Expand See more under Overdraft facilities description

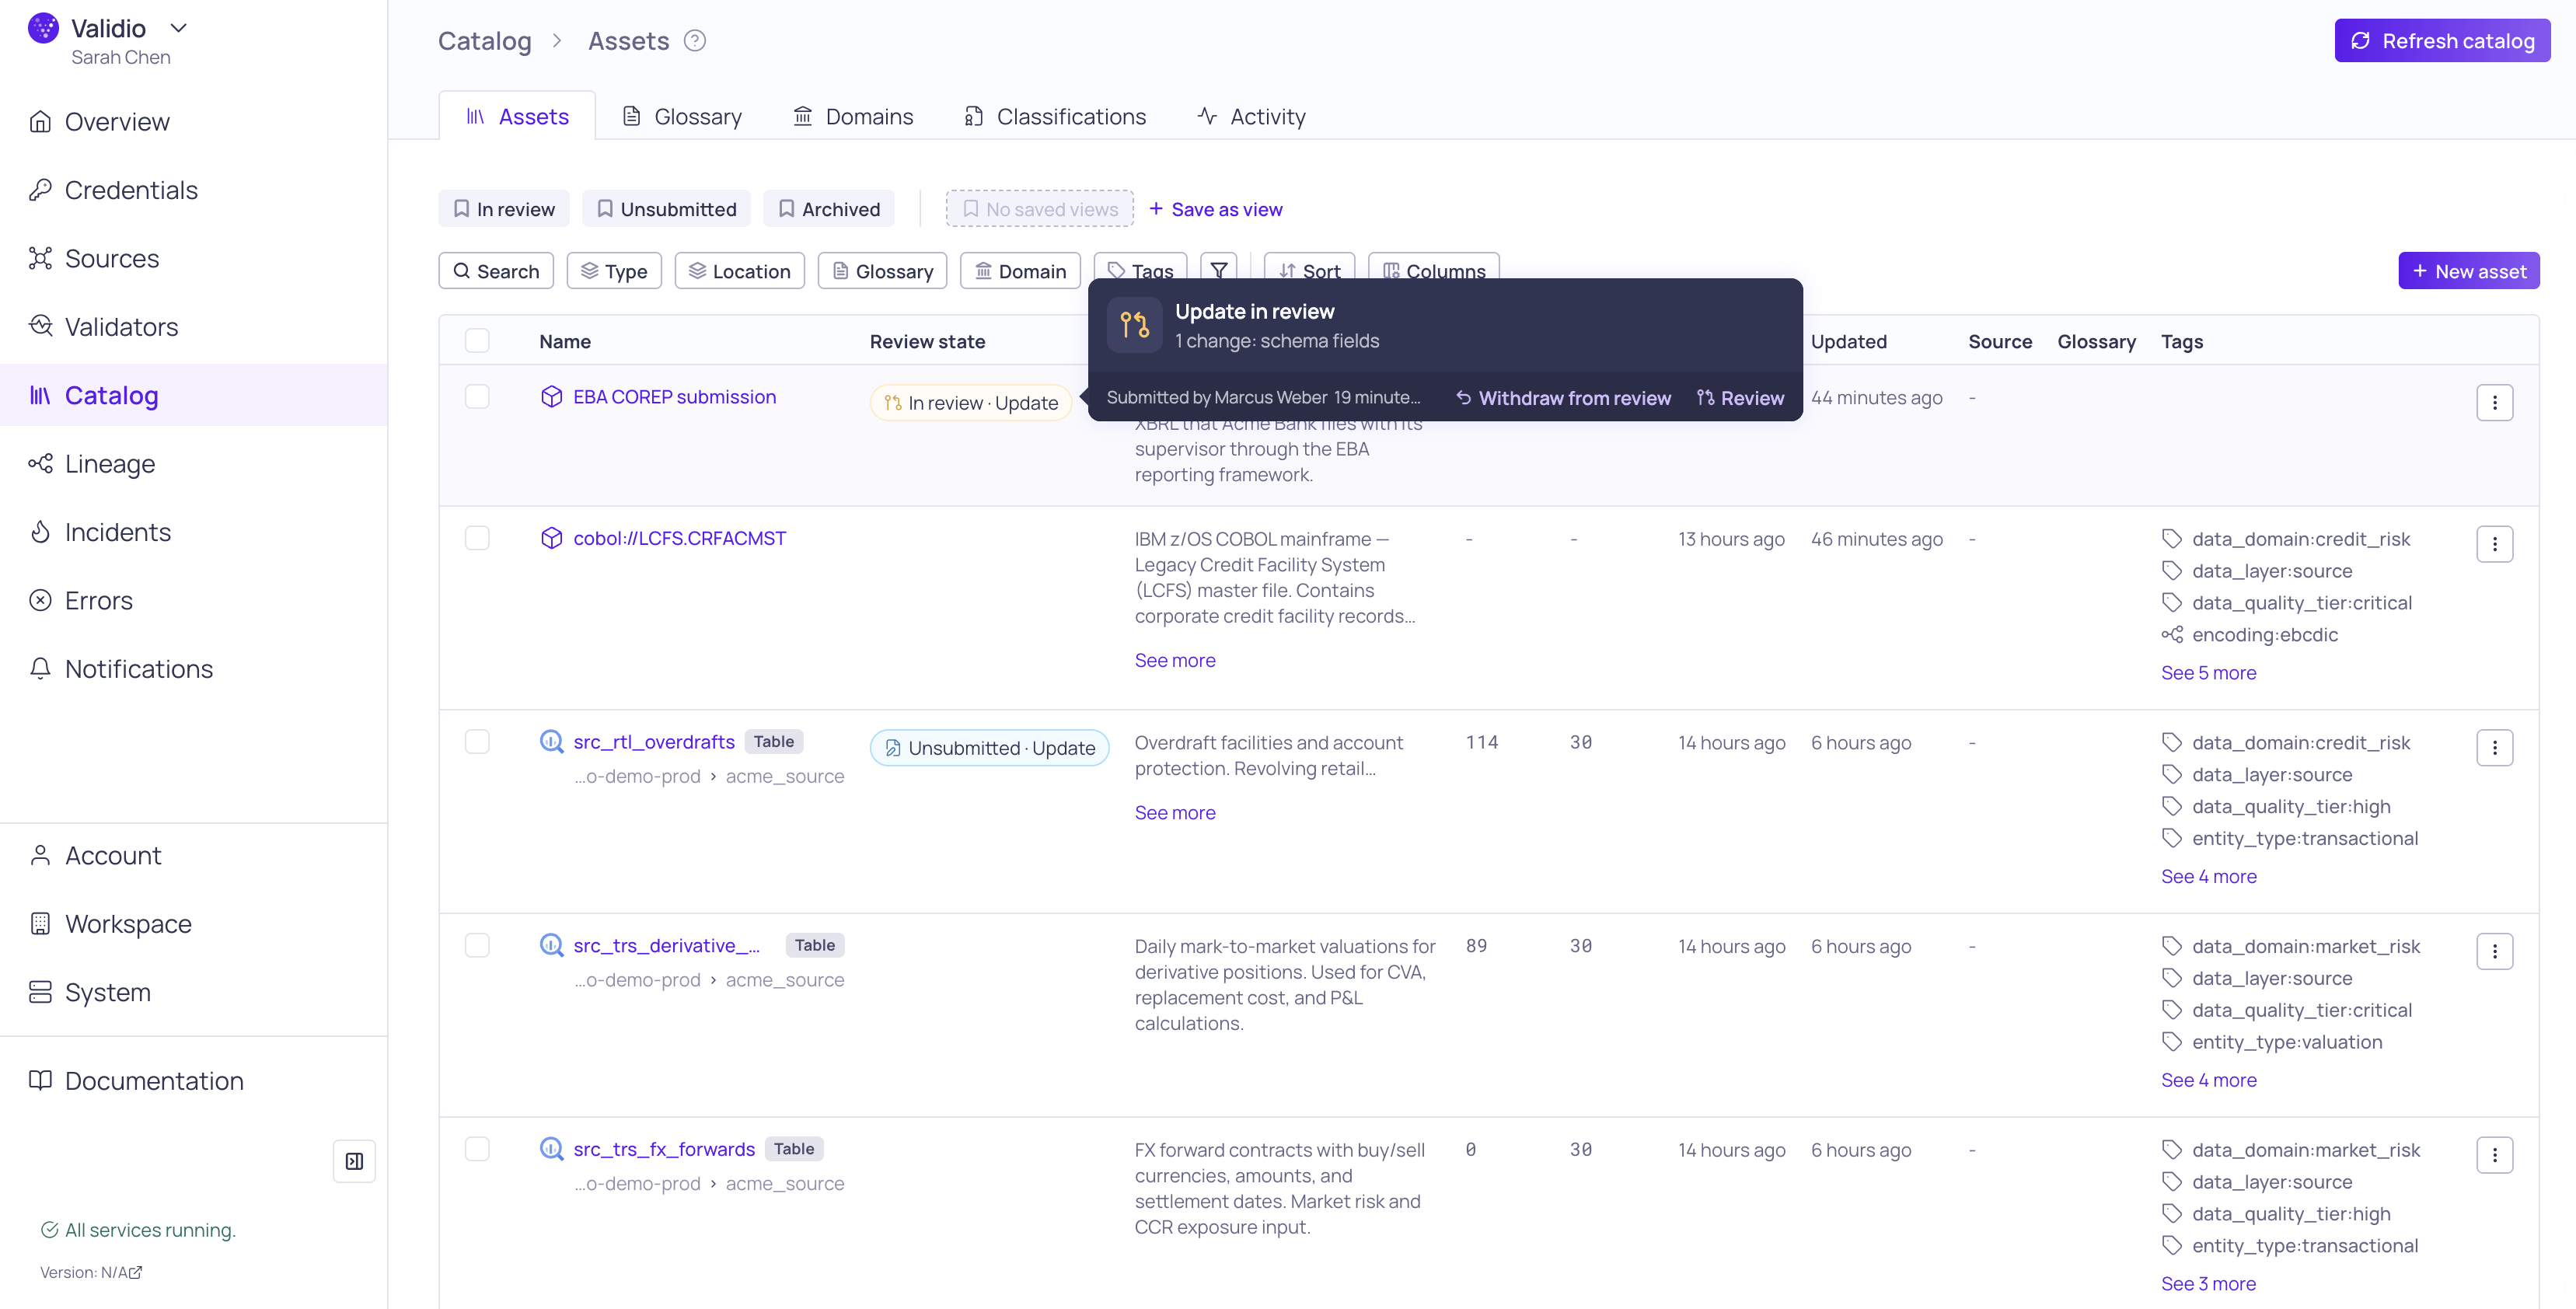click(x=1175, y=813)
